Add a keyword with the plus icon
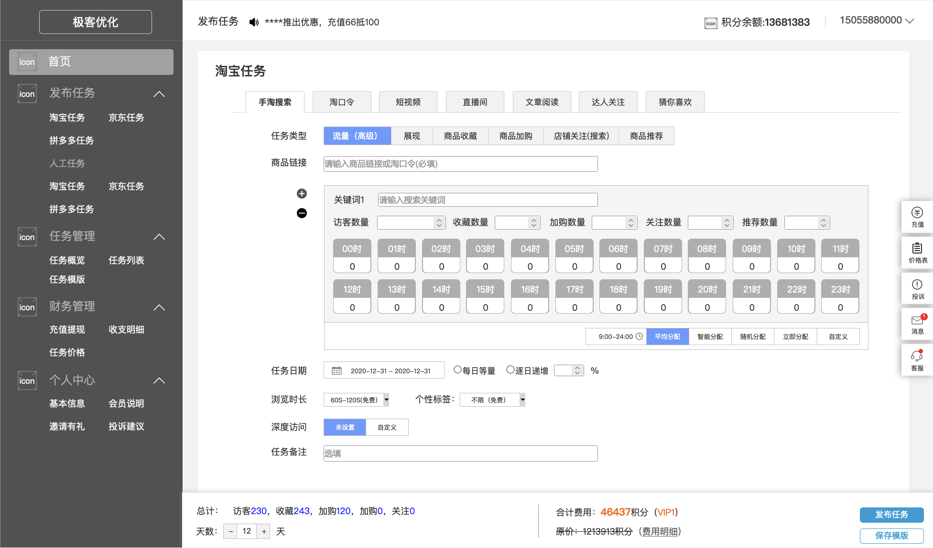 pos(302,193)
